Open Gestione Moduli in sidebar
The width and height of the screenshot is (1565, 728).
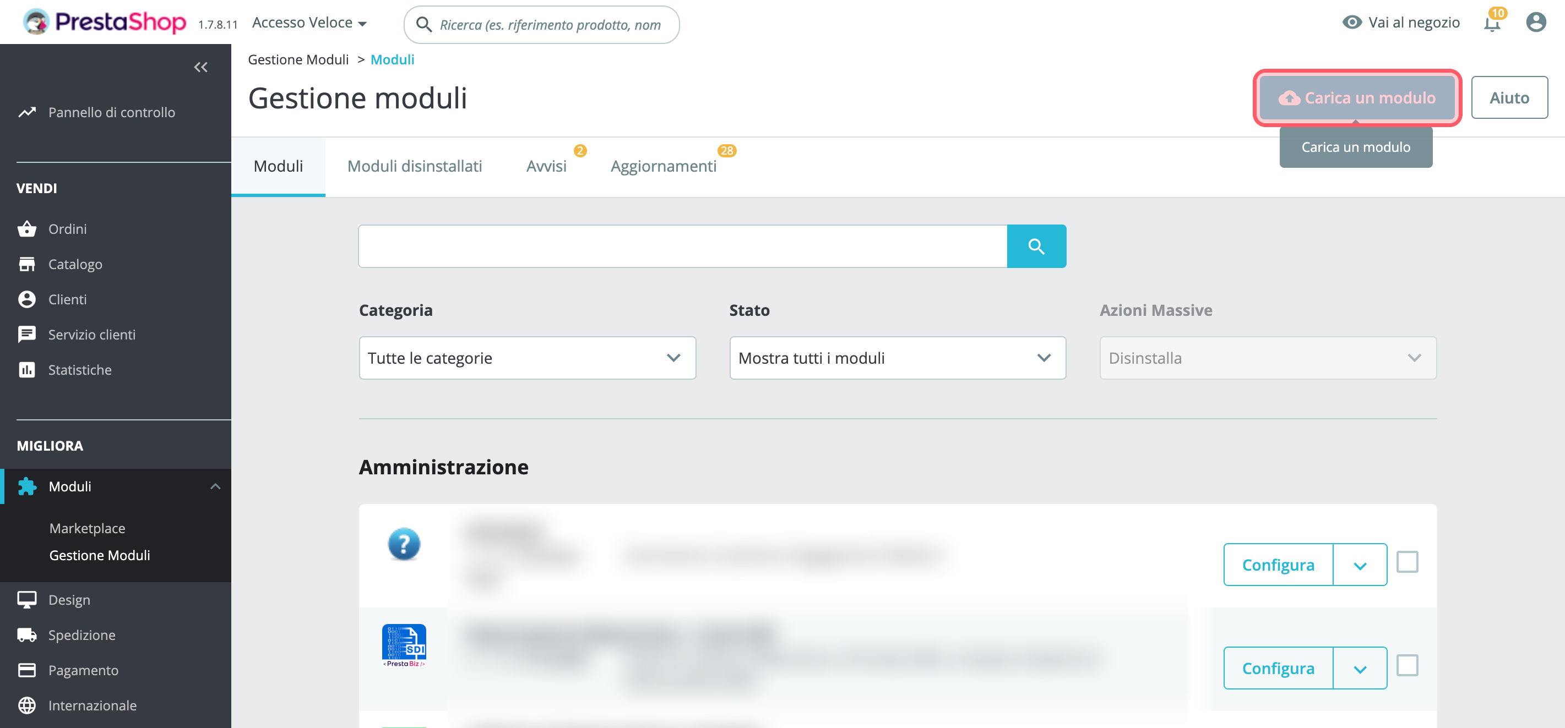tap(100, 555)
